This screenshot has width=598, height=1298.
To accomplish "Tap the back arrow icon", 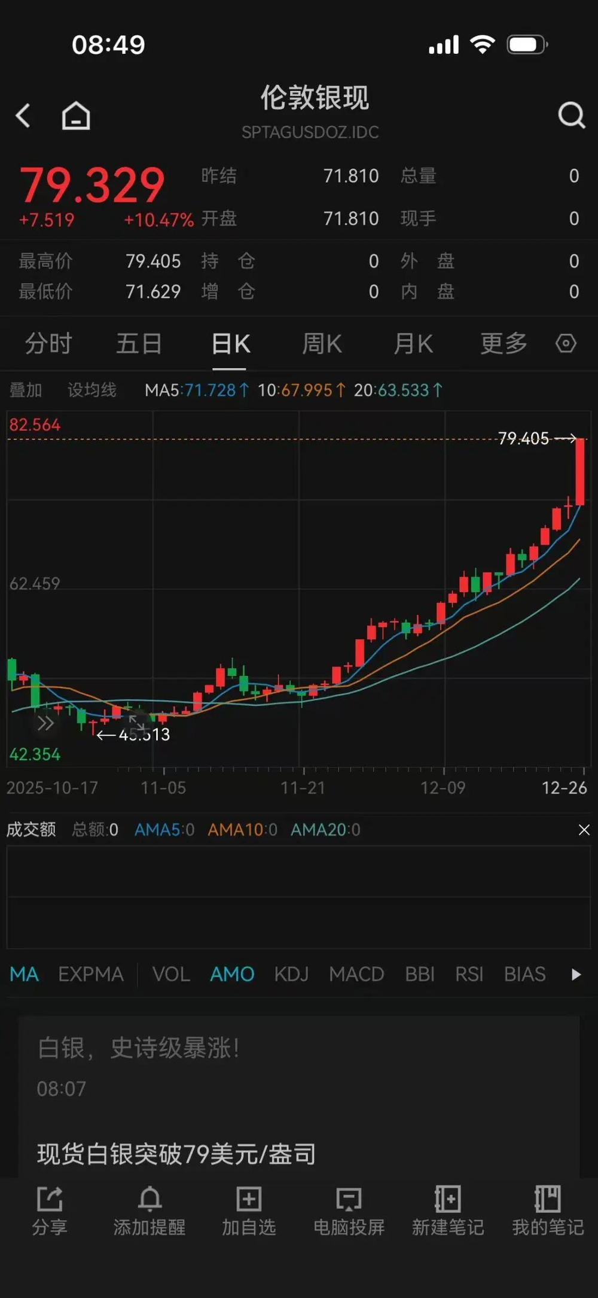I will click(24, 116).
